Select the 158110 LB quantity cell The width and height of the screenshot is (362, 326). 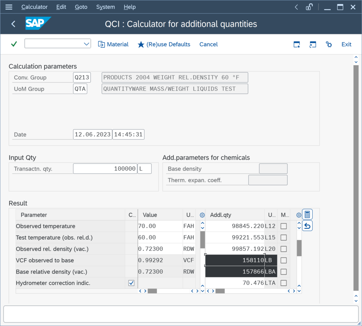point(235,260)
